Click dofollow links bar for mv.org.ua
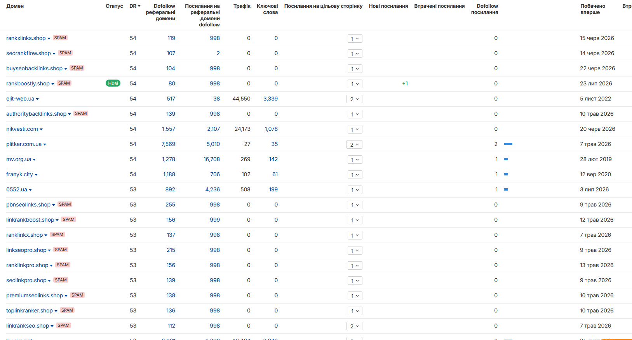Image resolution: width=632 pixels, height=340 pixels. pos(506,159)
